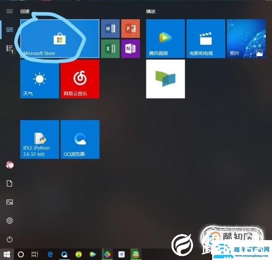Open QQ Browser on the taskbar
The width and height of the screenshot is (272, 260).
coord(64,254)
